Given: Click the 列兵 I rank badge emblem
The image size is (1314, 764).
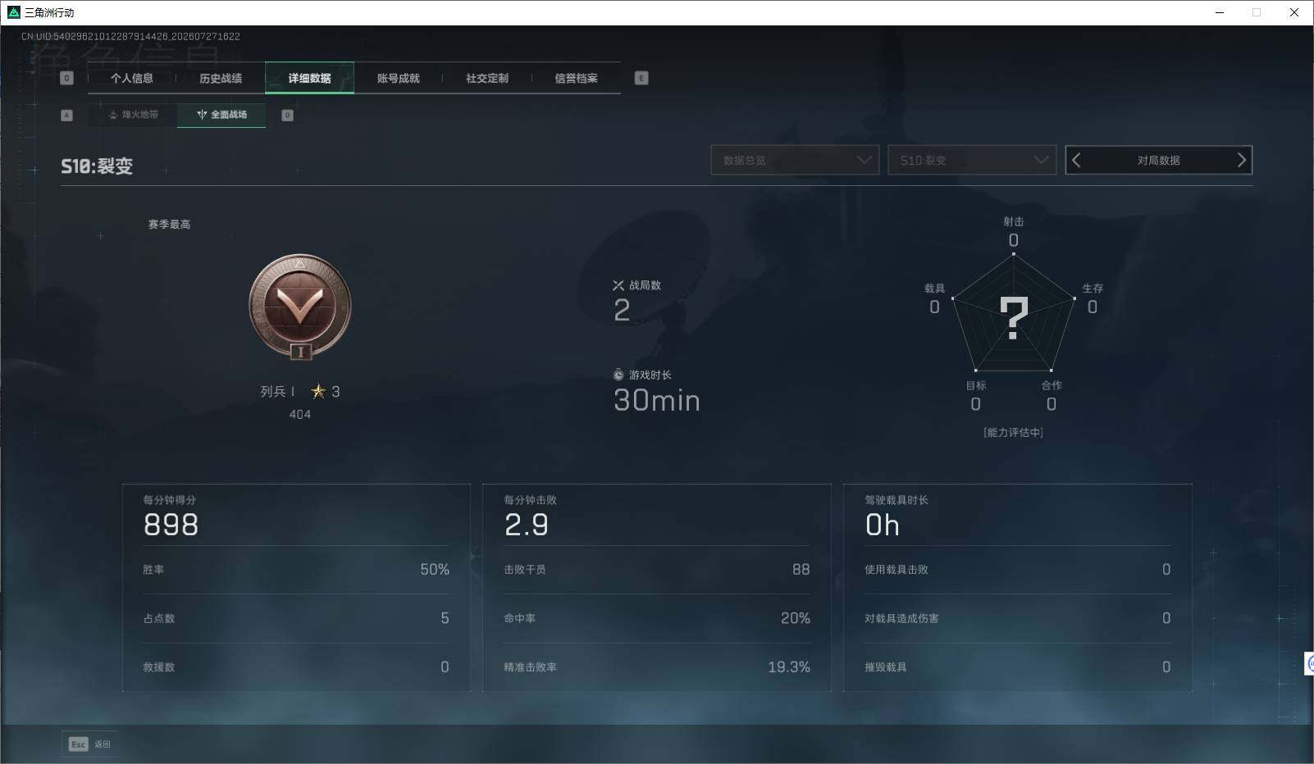Looking at the screenshot, I should coord(300,306).
